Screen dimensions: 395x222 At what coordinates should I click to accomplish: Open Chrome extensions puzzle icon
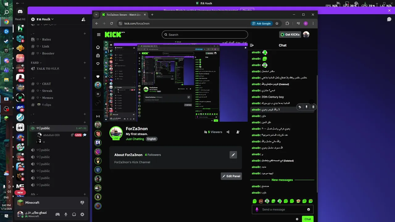pos(287,23)
